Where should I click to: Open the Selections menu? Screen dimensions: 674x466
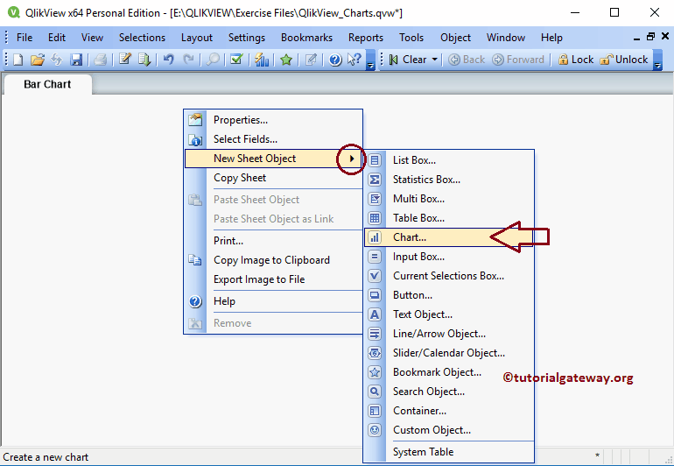pos(142,38)
